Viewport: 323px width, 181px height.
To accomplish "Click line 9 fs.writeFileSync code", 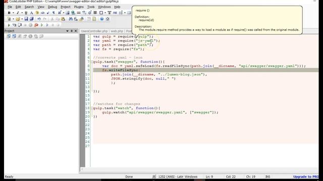I will [121, 70].
